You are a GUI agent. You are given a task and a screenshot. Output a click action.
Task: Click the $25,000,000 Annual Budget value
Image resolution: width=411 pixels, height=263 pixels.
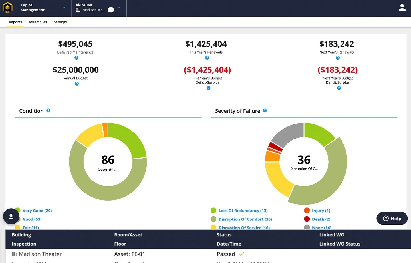76,70
